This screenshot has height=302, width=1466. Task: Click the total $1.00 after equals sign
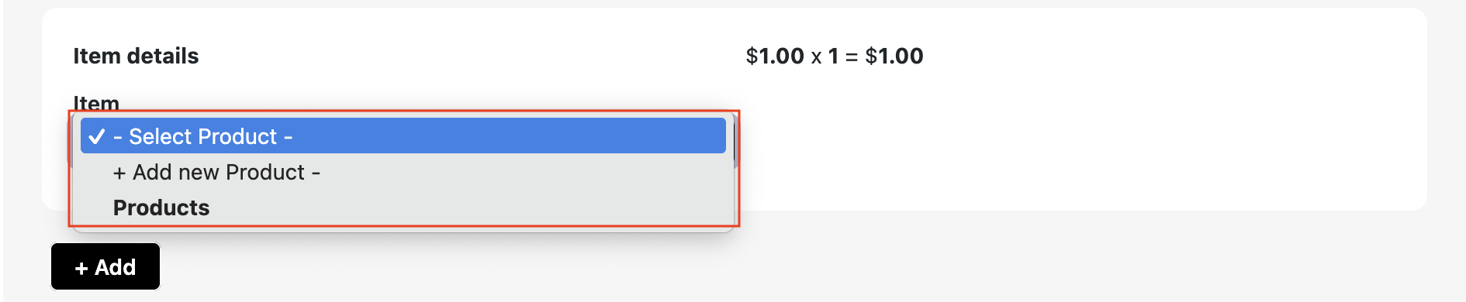(x=894, y=56)
